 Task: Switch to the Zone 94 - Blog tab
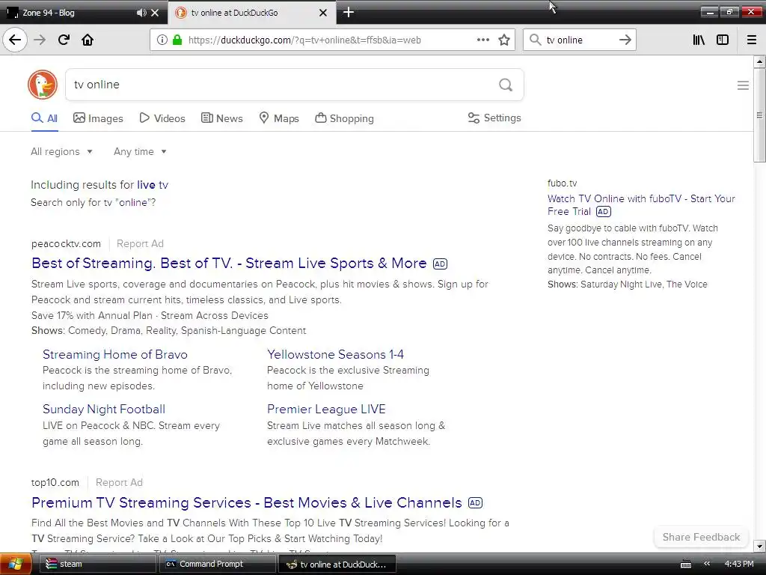tap(84, 12)
